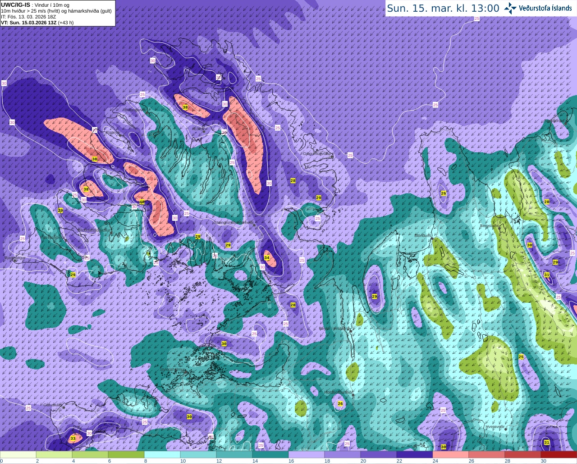The height and width of the screenshot is (464, 577).
Task: Click the Gufuskálar station label
Action: 53,405
